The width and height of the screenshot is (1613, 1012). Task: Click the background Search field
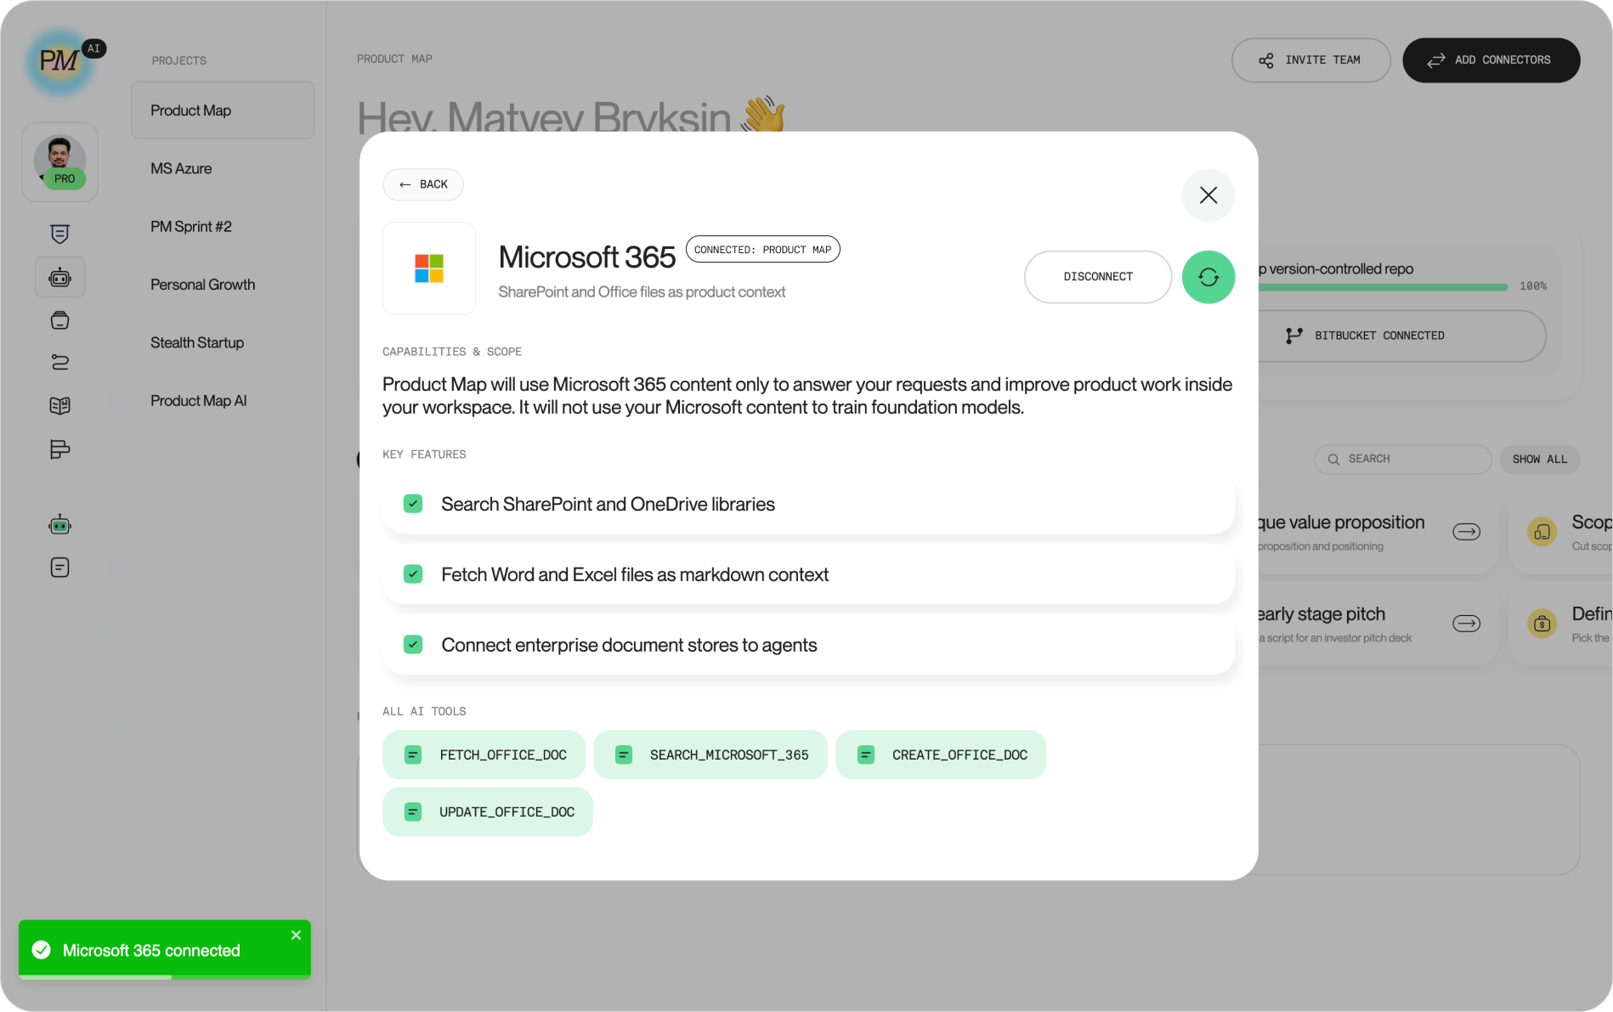(1402, 459)
